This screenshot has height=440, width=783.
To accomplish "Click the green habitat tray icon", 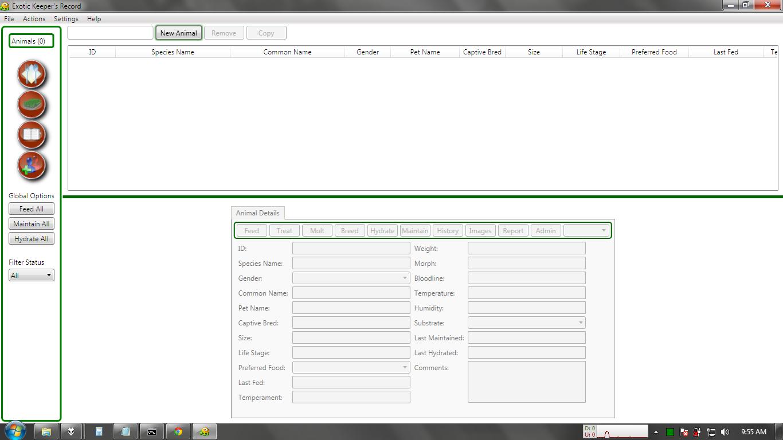I will 32,105.
